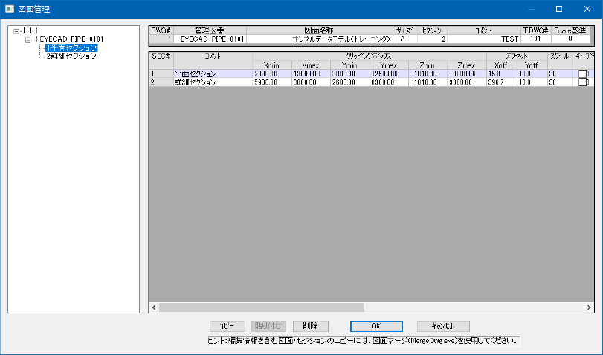Click the DWG# cell 1
Image resolution: width=603 pixels, height=355 pixels.
pyautogui.click(x=161, y=39)
